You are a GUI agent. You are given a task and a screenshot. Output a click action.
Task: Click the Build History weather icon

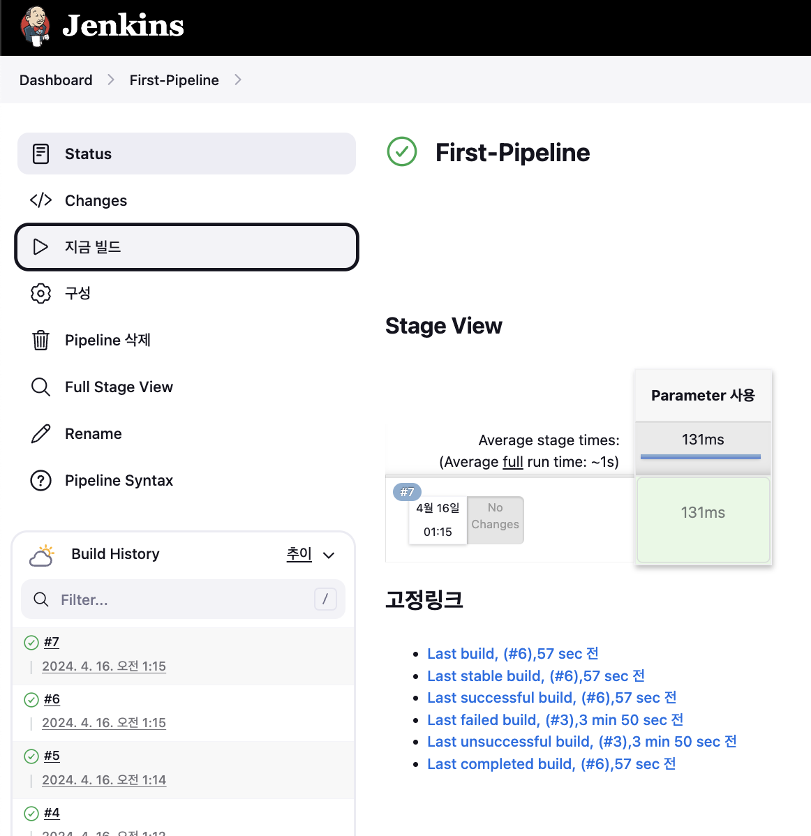pos(42,555)
